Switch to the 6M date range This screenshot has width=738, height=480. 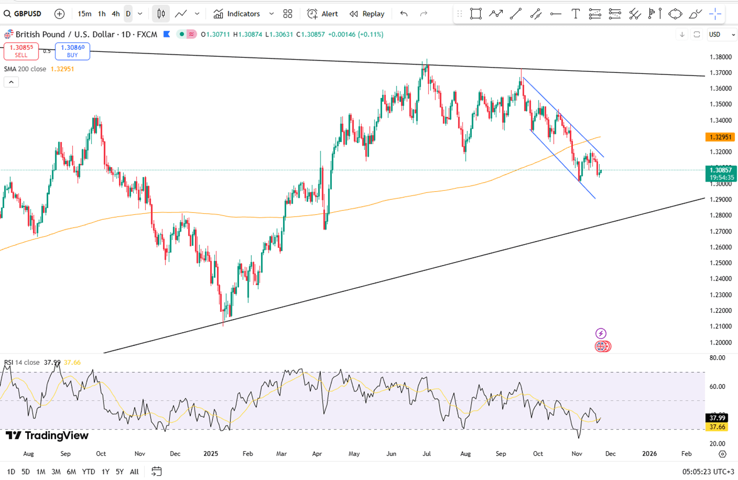pos(71,471)
